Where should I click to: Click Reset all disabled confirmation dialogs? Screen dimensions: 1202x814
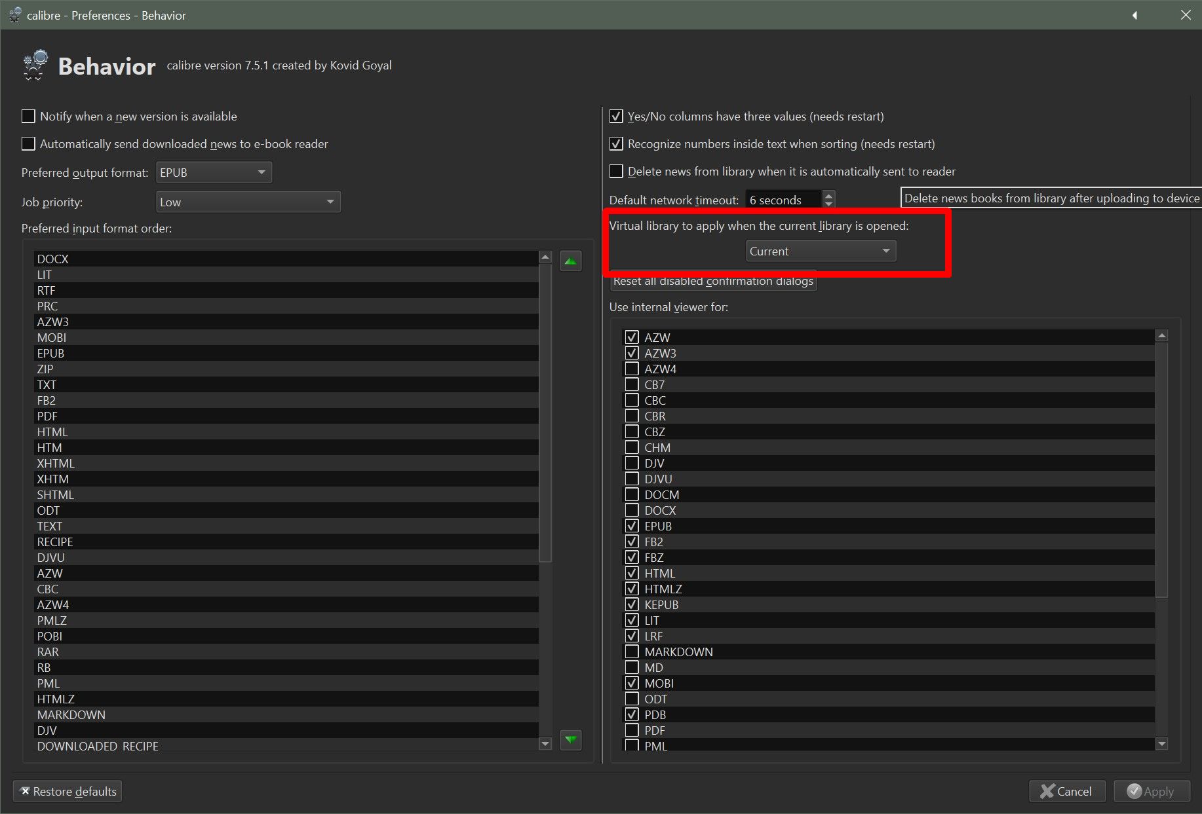(x=713, y=282)
